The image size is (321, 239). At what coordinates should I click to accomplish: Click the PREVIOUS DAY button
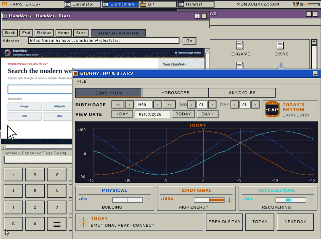point(225,222)
